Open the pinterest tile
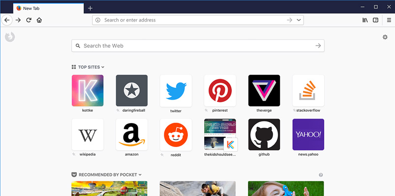The width and height of the screenshot is (395, 196). coord(220,91)
